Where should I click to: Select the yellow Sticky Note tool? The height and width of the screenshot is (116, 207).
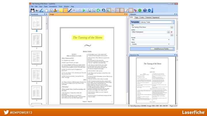(61, 10)
